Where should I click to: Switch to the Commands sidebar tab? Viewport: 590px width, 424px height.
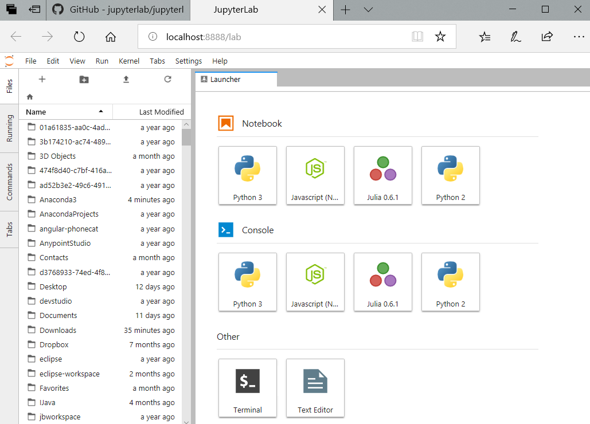(9, 182)
